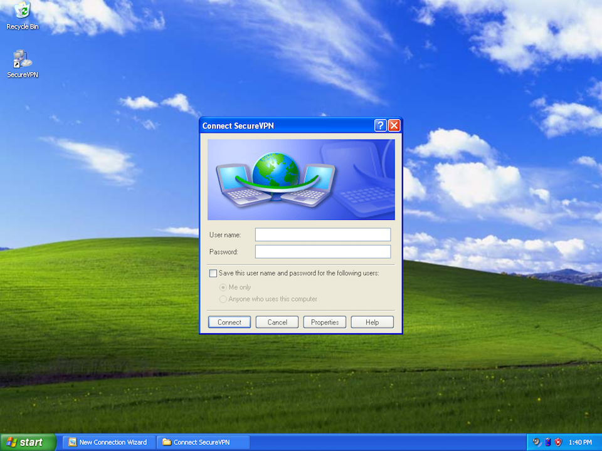Click the help question mark in title bar

(x=380, y=125)
